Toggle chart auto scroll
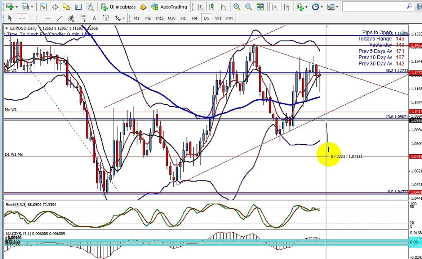The image size is (422, 259). (x=275, y=7)
